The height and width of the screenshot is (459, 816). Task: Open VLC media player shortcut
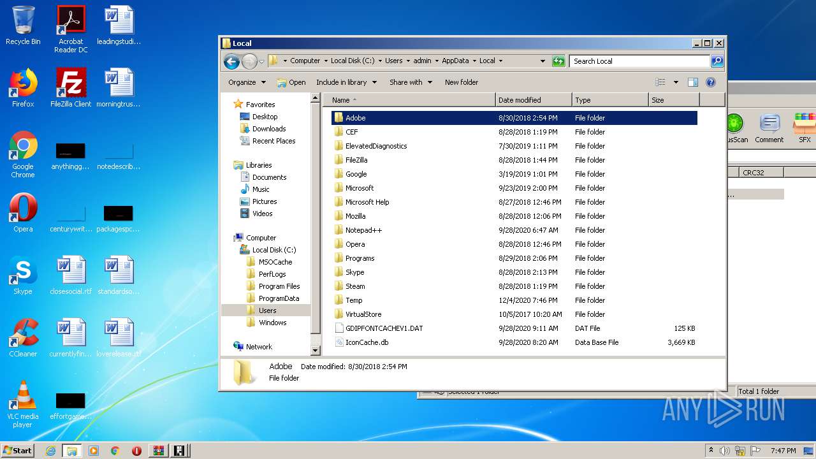[x=23, y=404]
